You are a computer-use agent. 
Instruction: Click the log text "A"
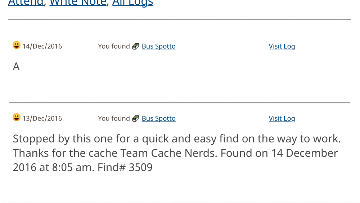(x=16, y=67)
